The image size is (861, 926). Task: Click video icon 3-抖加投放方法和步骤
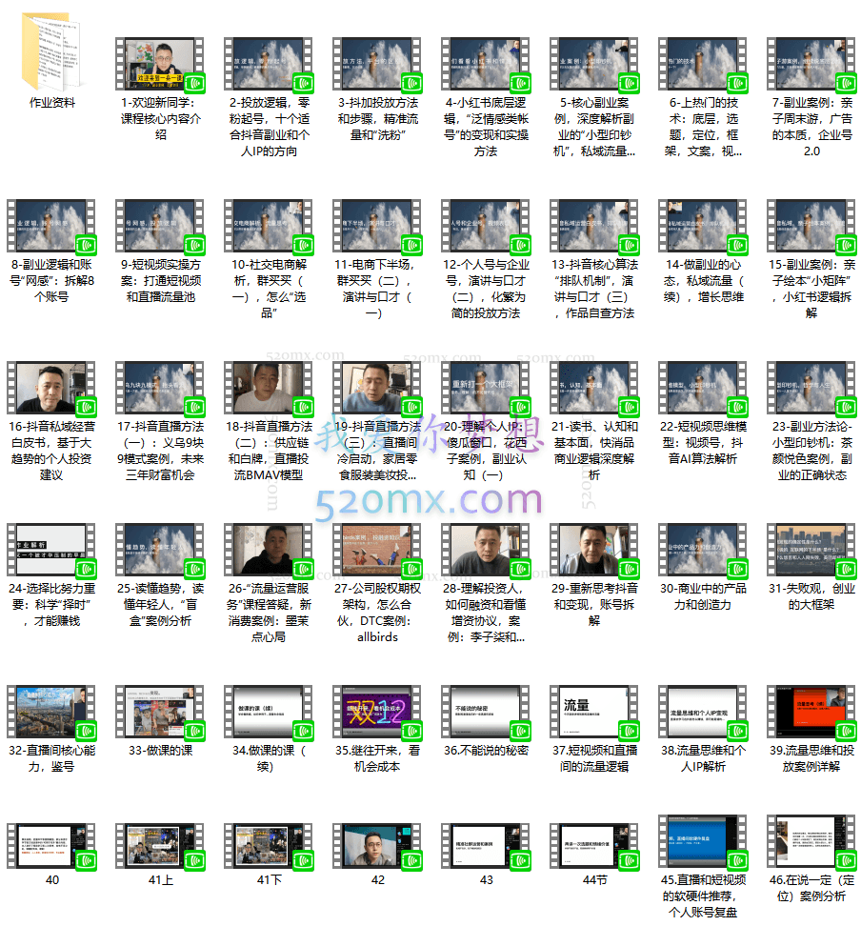pyautogui.click(x=377, y=64)
